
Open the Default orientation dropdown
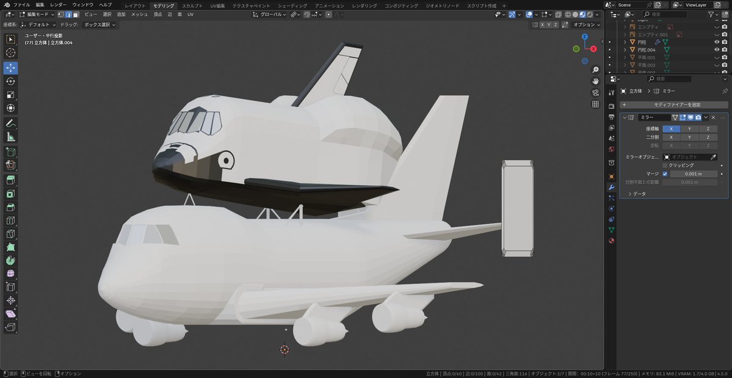[x=38, y=25]
